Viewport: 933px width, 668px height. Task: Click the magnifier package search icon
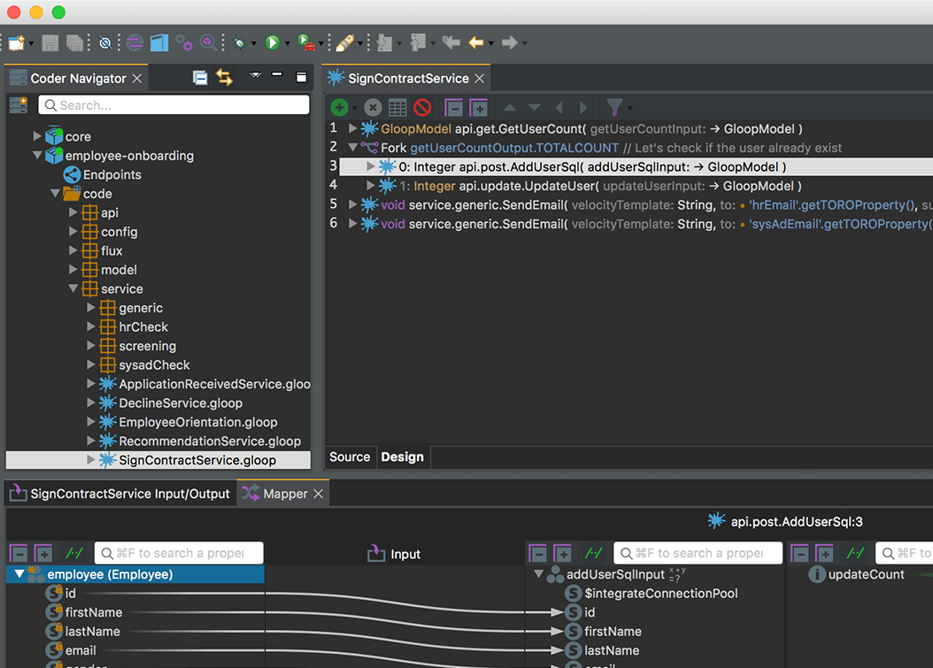pos(208,42)
